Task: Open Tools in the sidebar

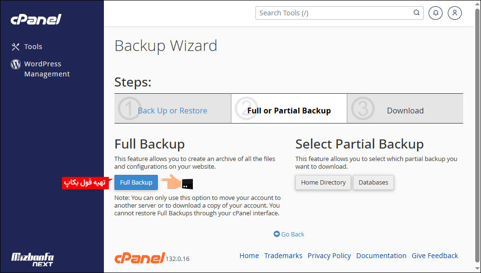Action: tap(33, 47)
